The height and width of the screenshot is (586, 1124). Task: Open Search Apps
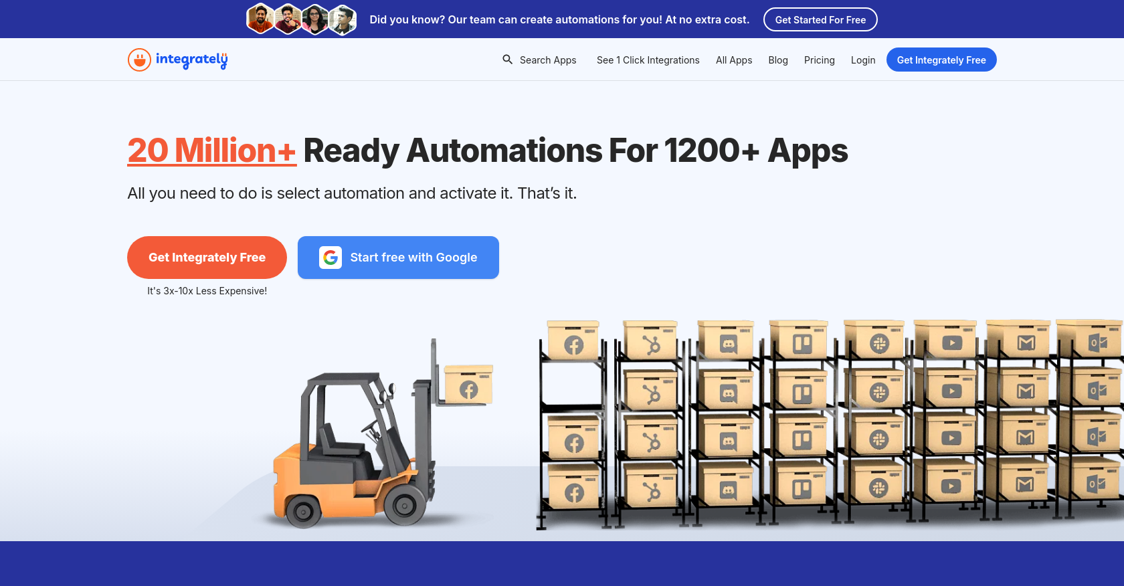pos(548,60)
